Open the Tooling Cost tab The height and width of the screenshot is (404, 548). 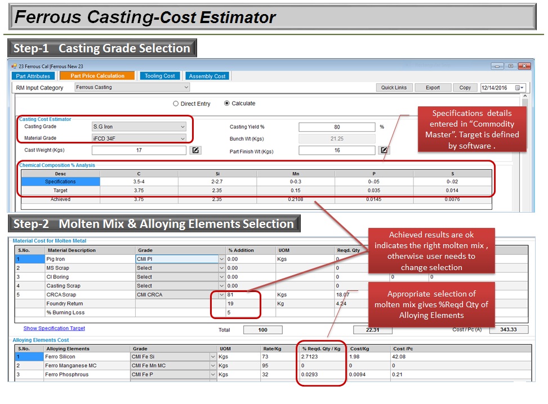(x=160, y=76)
